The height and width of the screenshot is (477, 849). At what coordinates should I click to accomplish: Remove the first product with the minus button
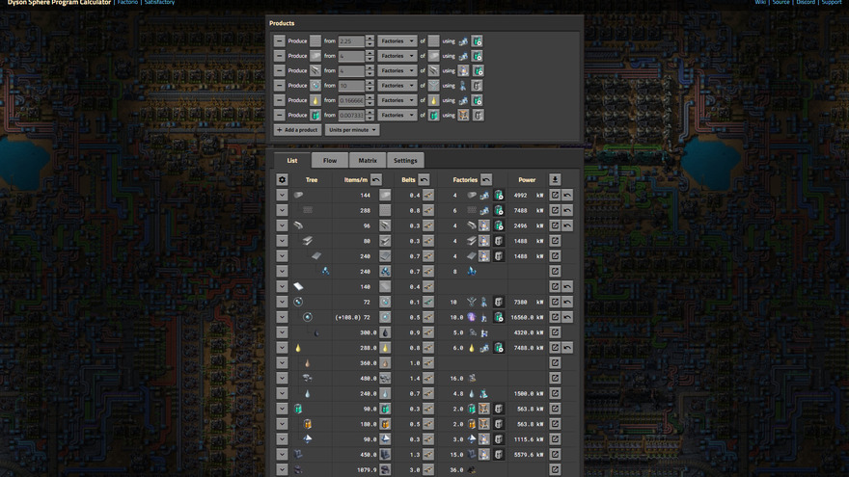280,41
